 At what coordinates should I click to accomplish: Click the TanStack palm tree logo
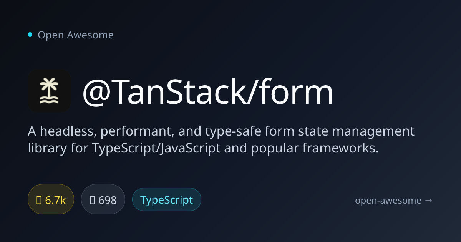click(x=49, y=91)
